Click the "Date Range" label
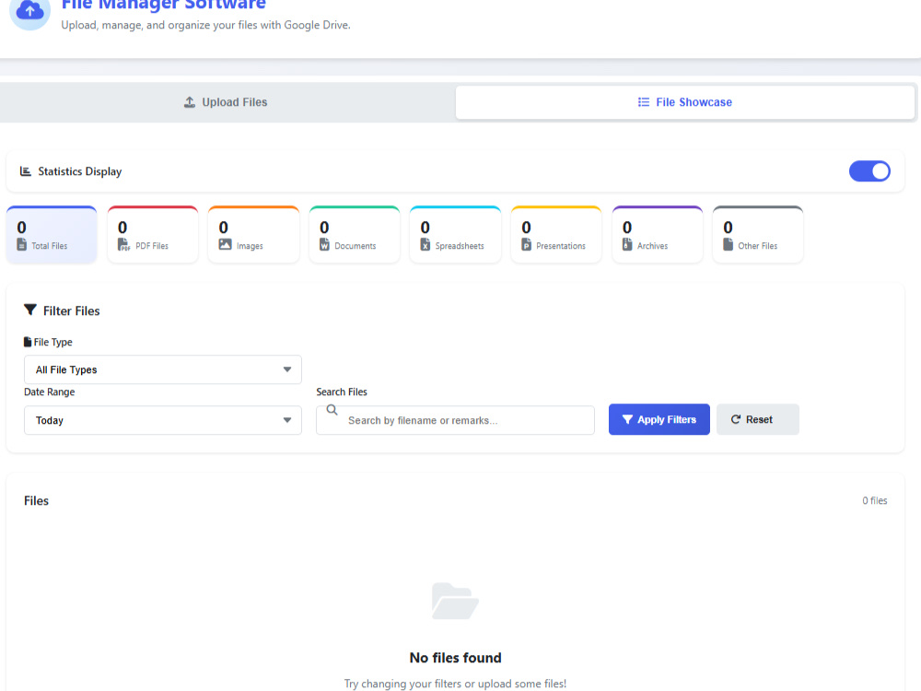Viewport: 921px width, 691px height. pos(50,392)
